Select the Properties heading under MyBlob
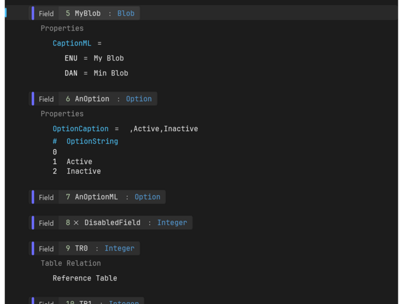 click(62, 29)
